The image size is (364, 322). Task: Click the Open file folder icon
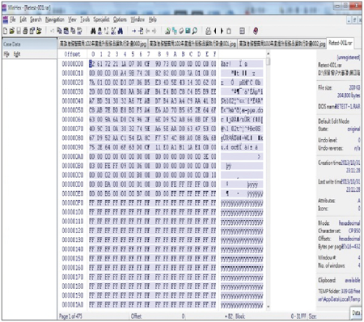[12, 31]
